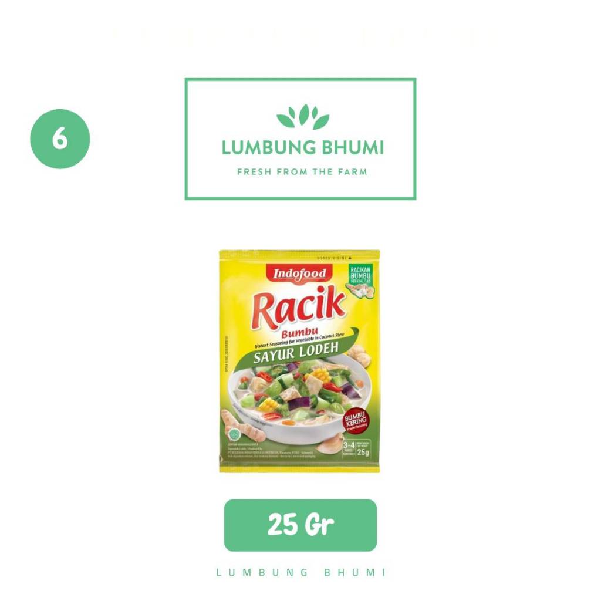Click the 3-4 servings box on the packet
601x601 pixels.
[x=349, y=448]
